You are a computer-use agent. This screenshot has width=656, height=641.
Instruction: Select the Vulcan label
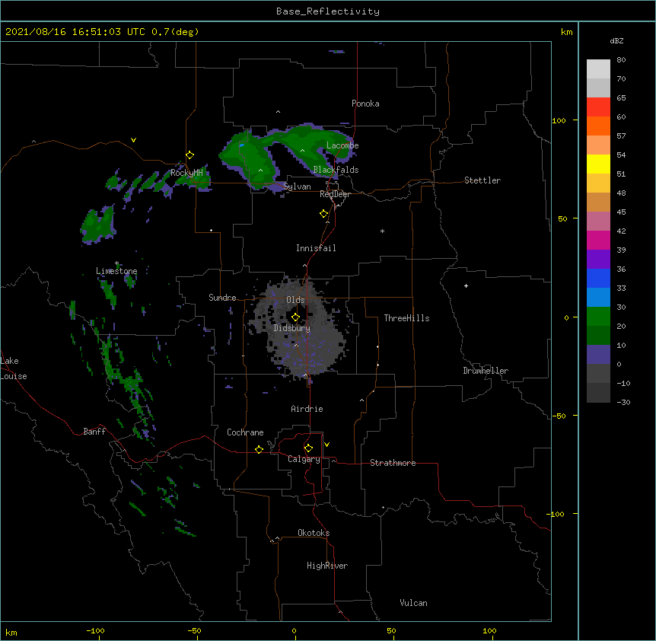click(413, 603)
